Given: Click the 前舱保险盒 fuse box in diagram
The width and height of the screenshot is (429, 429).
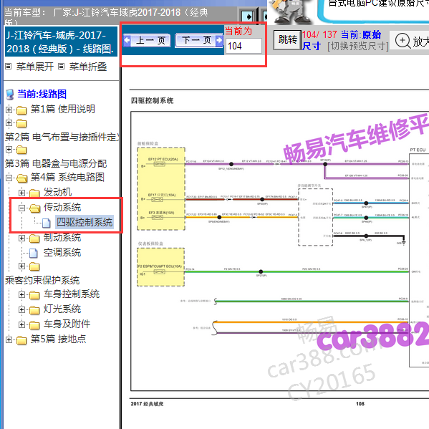Looking at the screenshot, I should click(161, 189).
